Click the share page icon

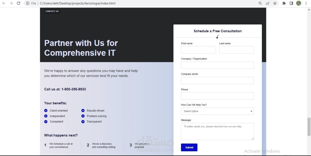click(x=267, y=3)
